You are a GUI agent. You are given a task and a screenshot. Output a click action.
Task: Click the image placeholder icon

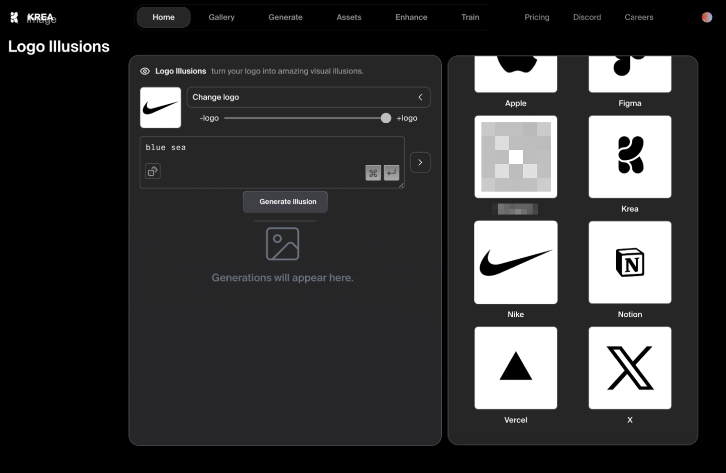tap(283, 244)
